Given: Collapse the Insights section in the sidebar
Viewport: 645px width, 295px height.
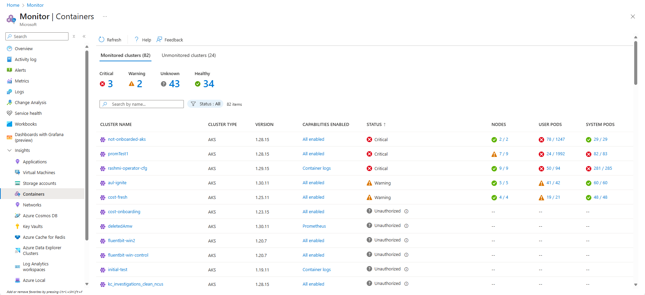Looking at the screenshot, I should tap(9, 150).
